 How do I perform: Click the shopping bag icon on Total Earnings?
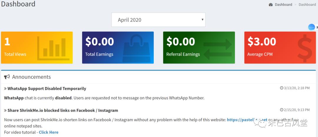coord(136,48)
